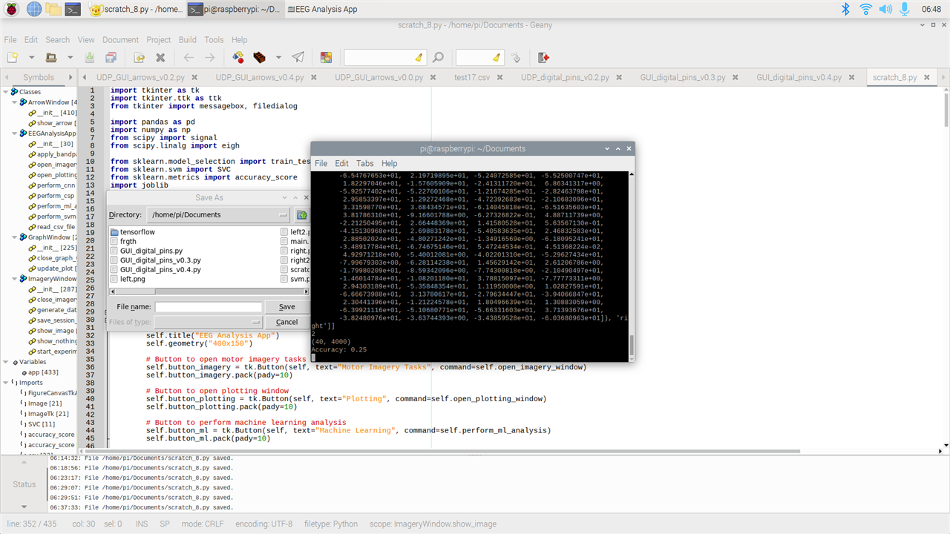950x534 pixels.
Task: Collapse the GraphWindow class node
Action: pos(14,237)
